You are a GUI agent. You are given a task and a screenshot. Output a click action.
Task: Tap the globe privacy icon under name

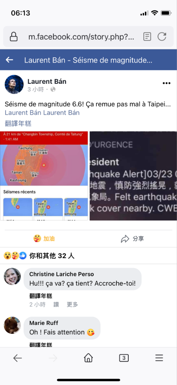pos(53,89)
